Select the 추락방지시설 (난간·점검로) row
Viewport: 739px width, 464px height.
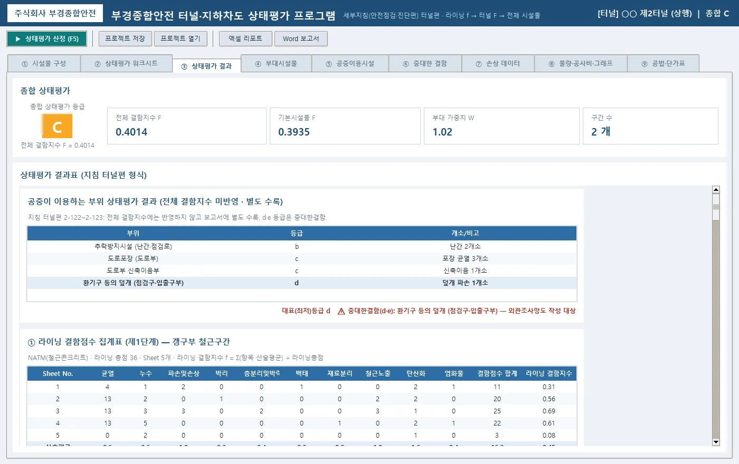(302, 246)
